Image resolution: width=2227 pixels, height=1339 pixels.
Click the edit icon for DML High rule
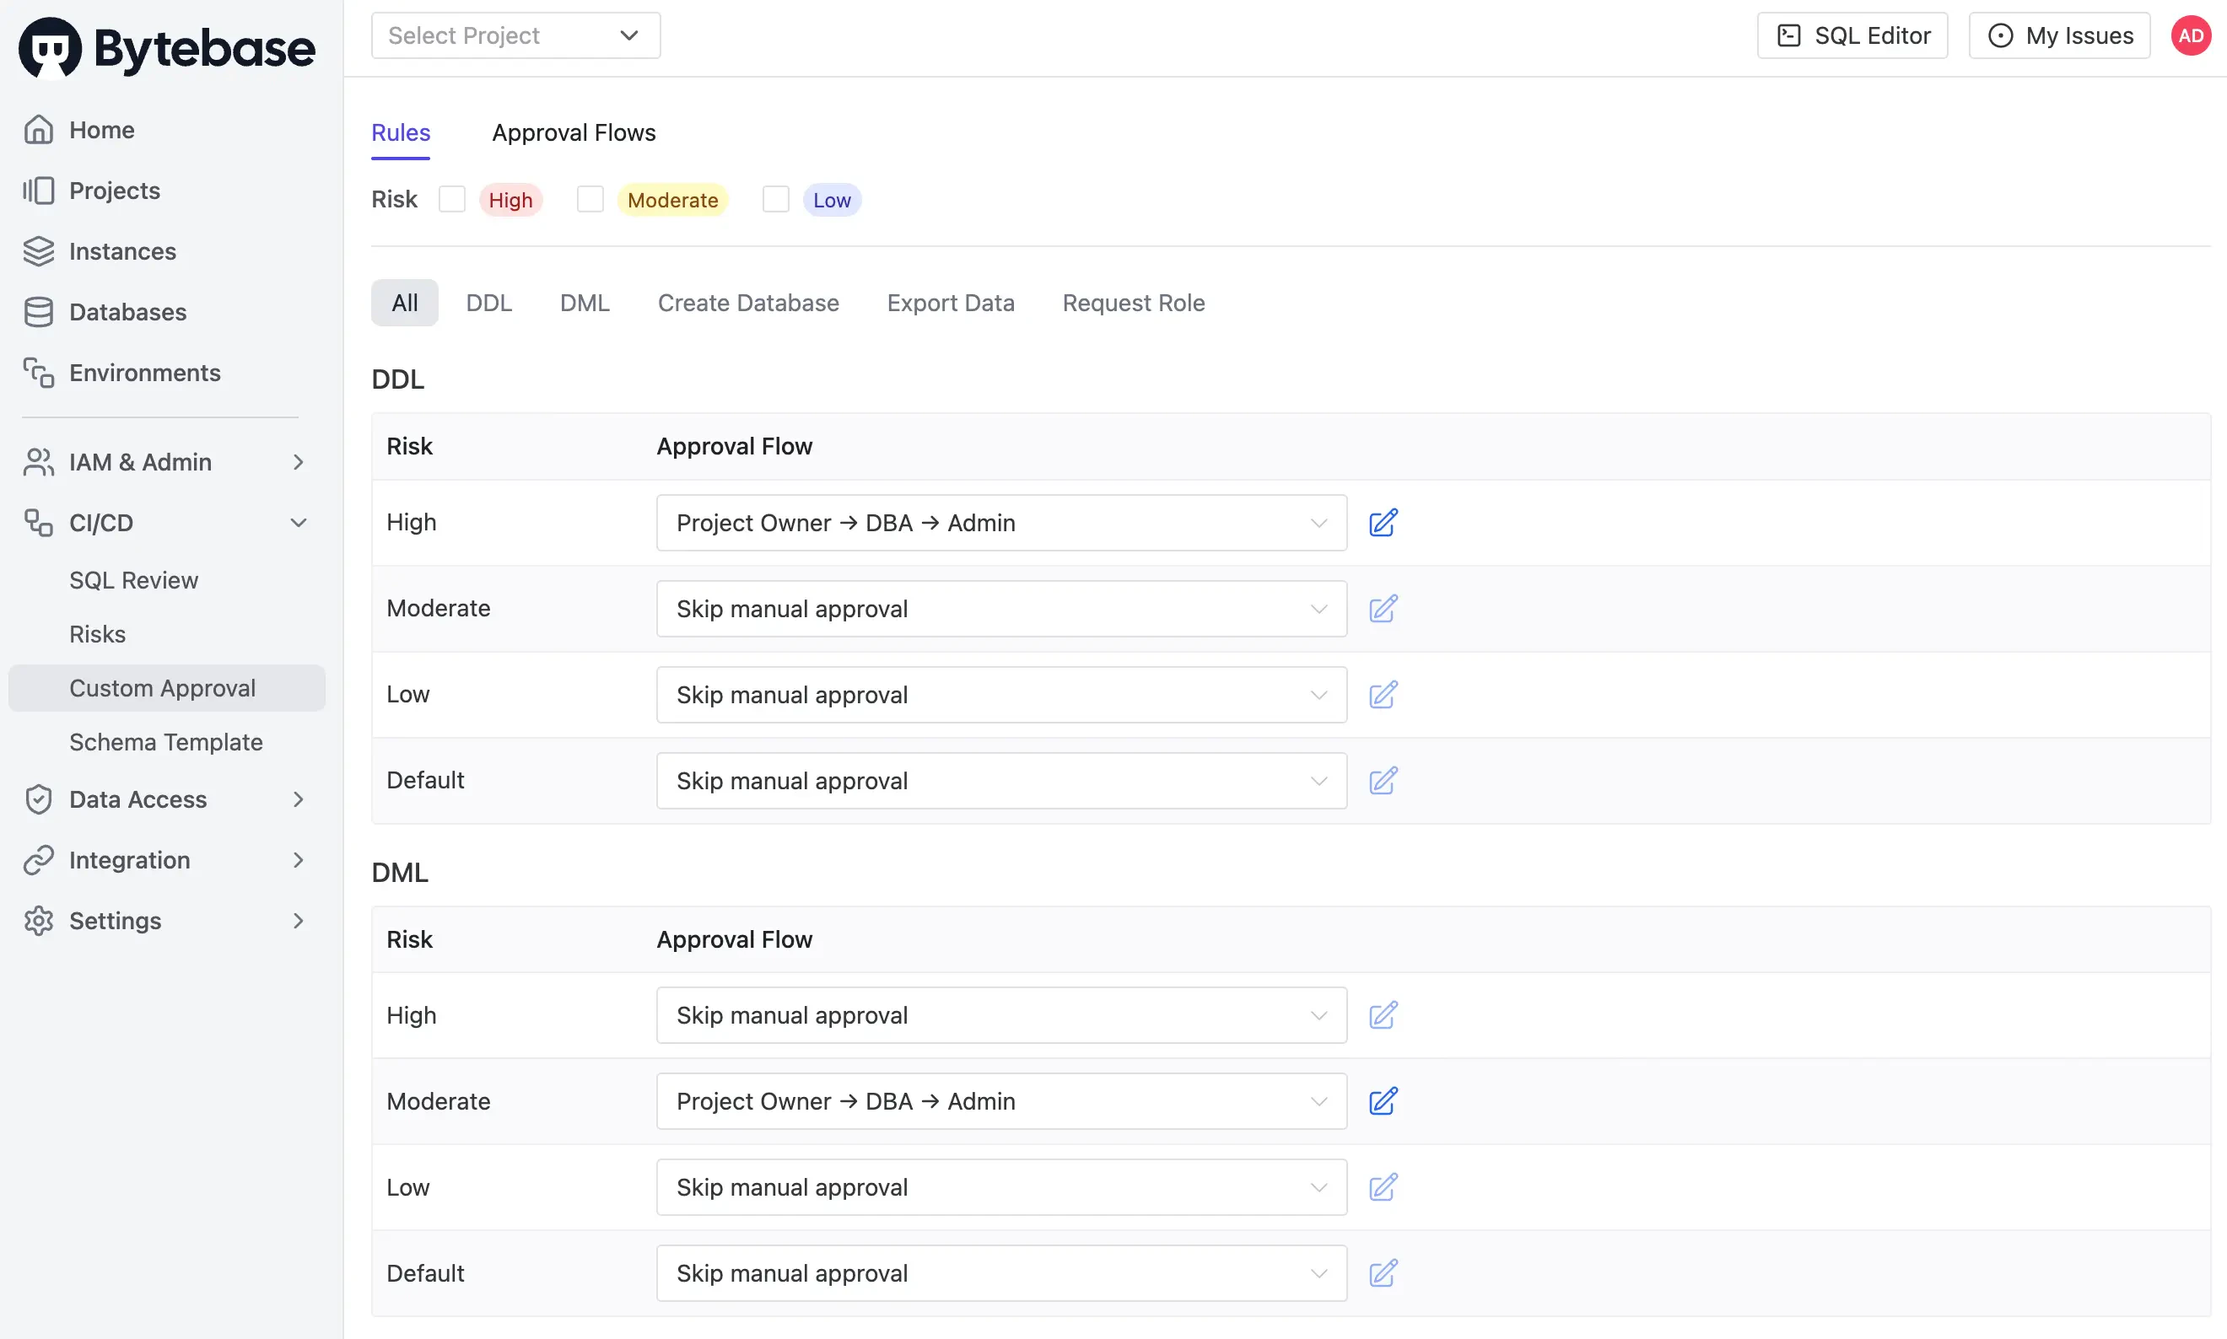tap(1382, 1015)
